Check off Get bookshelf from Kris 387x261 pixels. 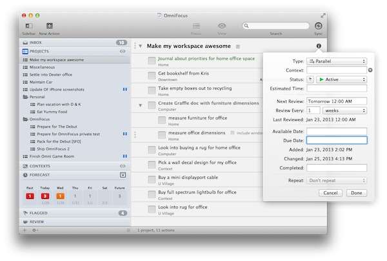point(152,76)
